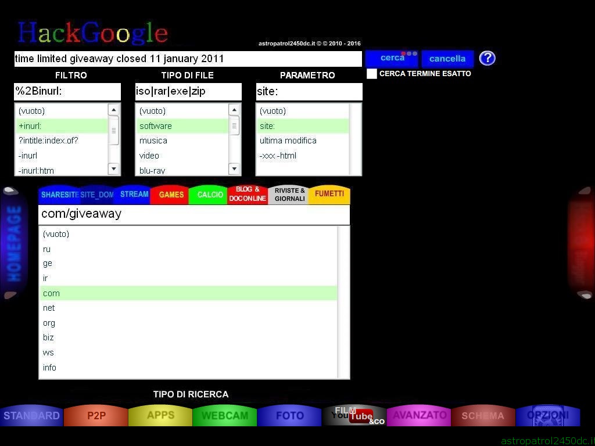The image size is (595, 446).
Task: Select biz domain
Action: tap(189, 337)
